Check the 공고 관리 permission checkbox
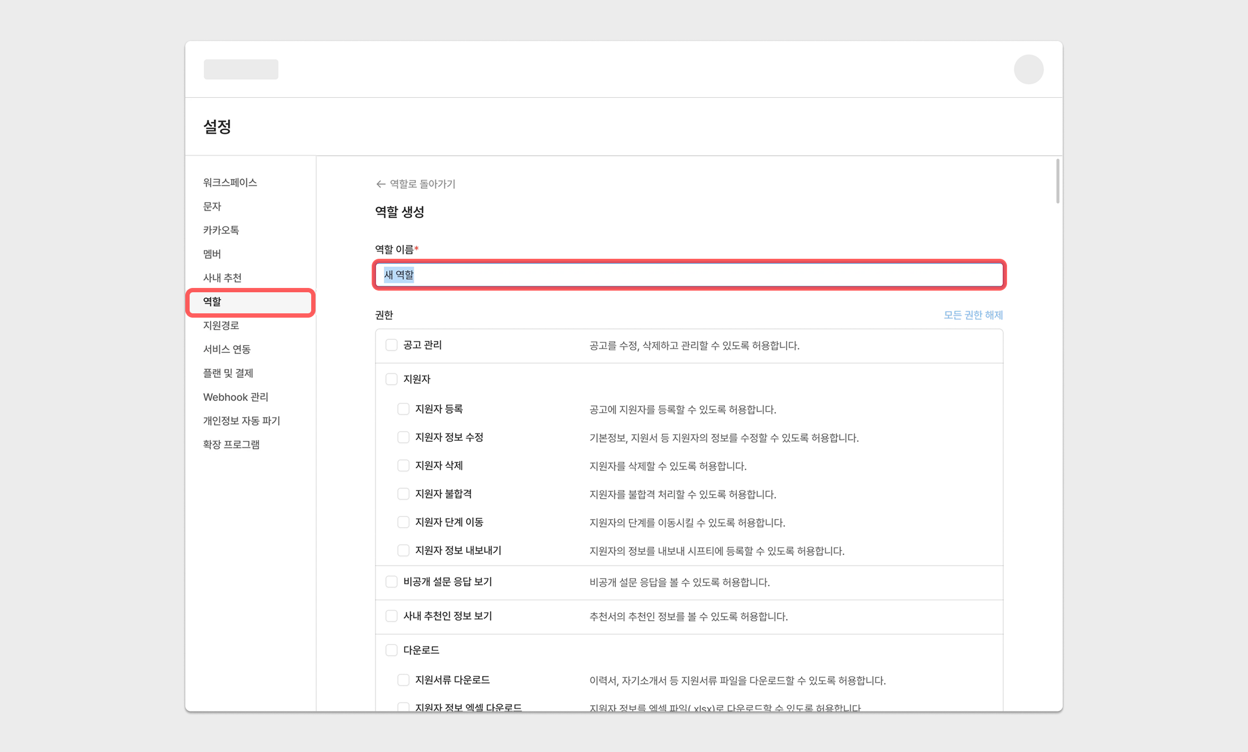Viewport: 1248px width, 752px height. pyautogui.click(x=391, y=345)
